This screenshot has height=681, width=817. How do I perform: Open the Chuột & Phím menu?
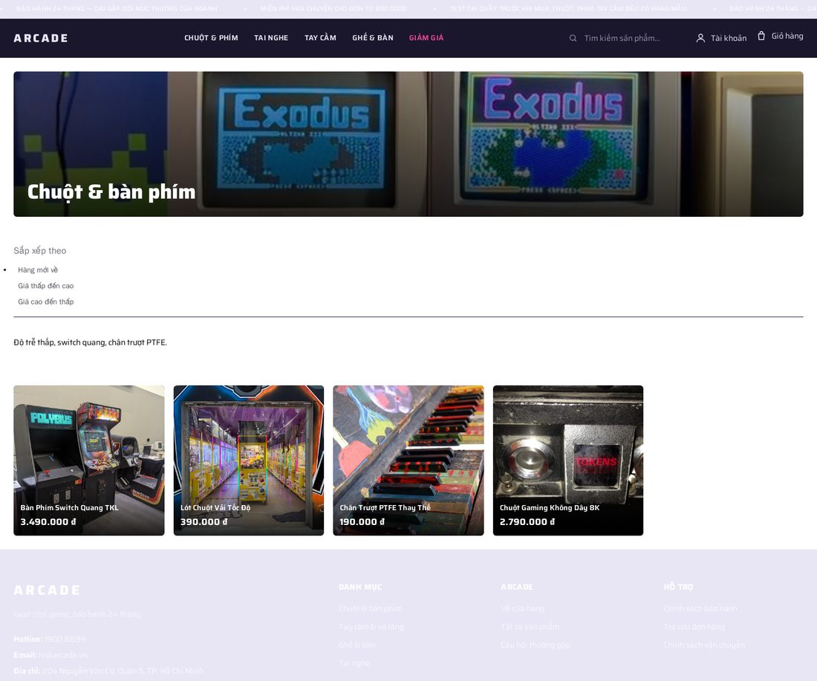click(x=211, y=38)
